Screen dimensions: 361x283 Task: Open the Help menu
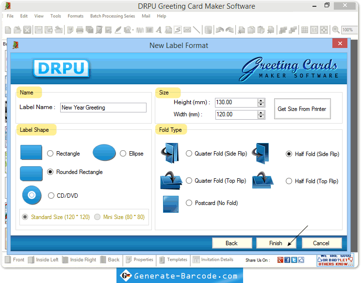click(162, 16)
